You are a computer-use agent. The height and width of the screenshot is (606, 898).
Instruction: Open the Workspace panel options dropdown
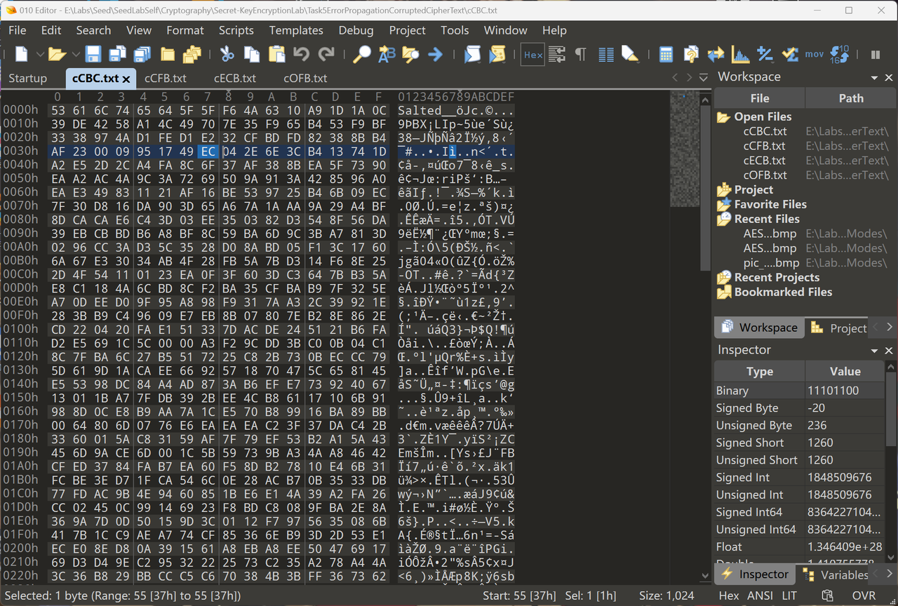874,78
